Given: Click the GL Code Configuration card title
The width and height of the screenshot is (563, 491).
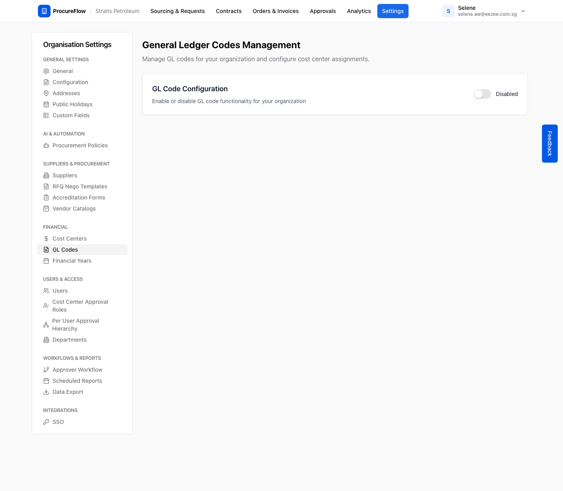Looking at the screenshot, I should [190, 89].
